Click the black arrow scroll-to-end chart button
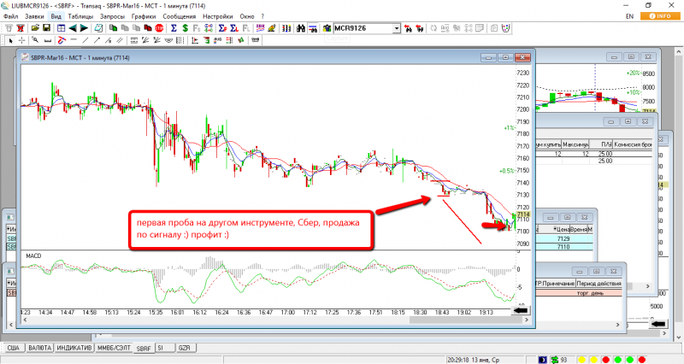Image resolution: width=684 pixels, height=364 pixels. click(521, 310)
